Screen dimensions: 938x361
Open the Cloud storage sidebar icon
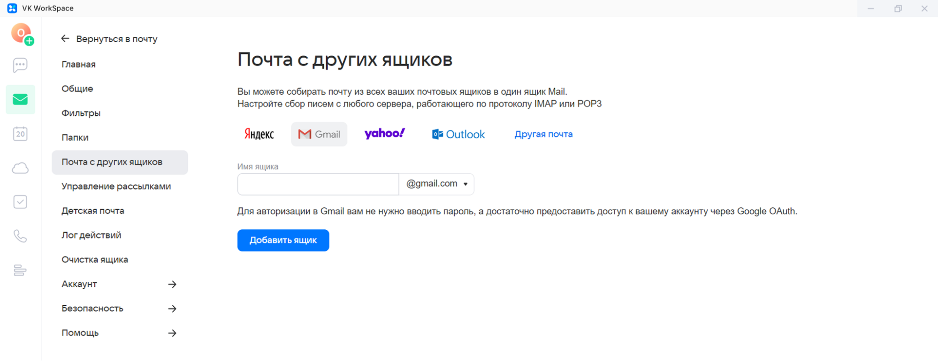20,168
